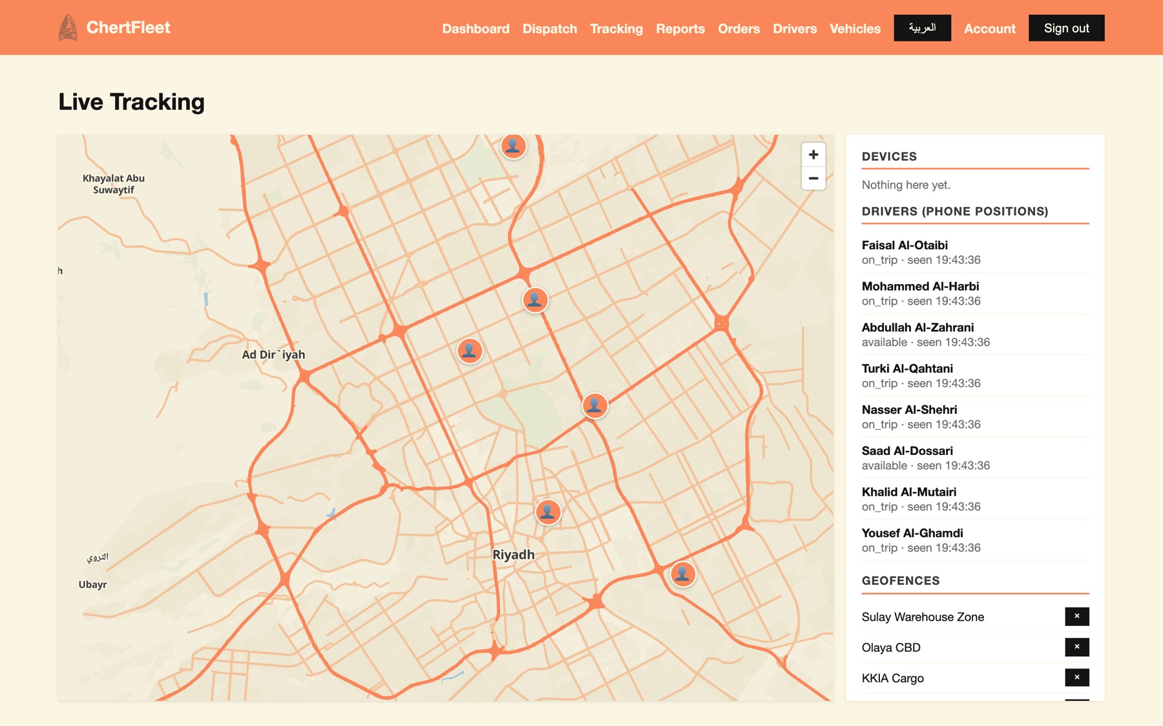
Task: Select driver Yousef Al-Ghamdi
Action: pos(975,540)
